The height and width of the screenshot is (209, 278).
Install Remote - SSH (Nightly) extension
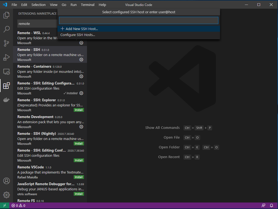pyautogui.click(x=79, y=143)
